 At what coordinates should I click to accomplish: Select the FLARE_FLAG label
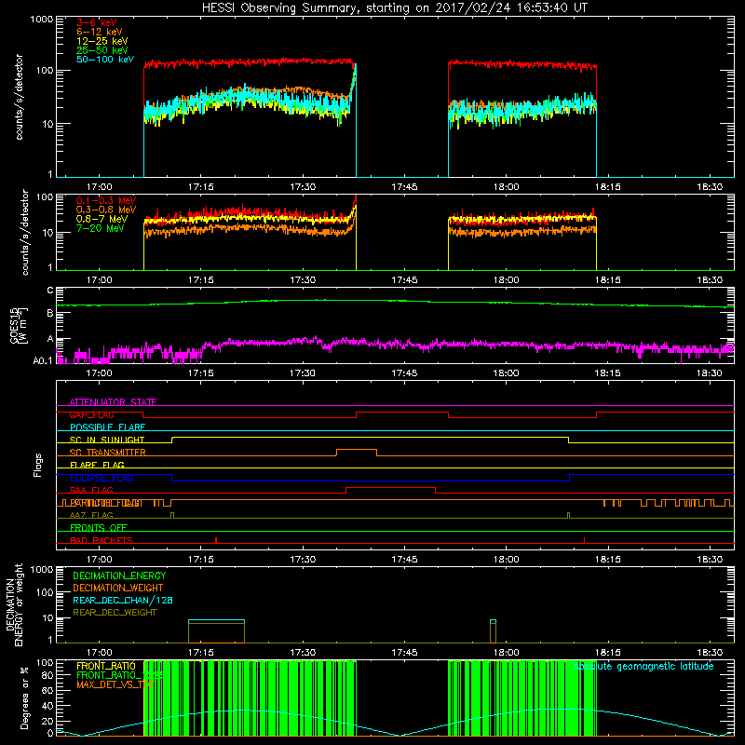point(97,465)
